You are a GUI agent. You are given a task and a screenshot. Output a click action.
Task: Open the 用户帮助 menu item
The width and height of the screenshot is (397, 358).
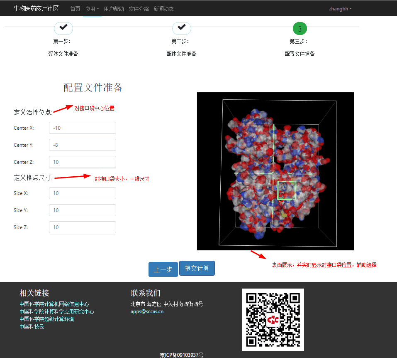114,9
